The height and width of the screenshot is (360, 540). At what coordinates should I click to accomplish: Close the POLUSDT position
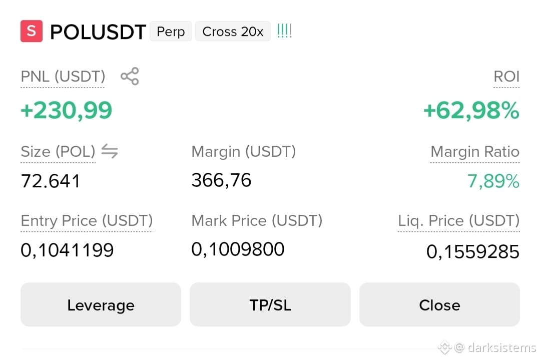click(x=439, y=304)
